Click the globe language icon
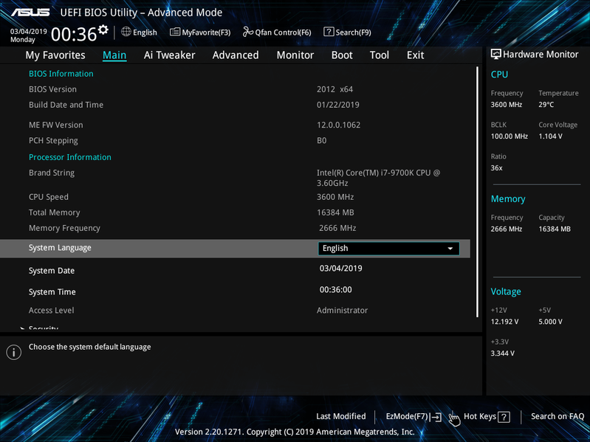The width and height of the screenshot is (590, 442). (x=126, y=32)
